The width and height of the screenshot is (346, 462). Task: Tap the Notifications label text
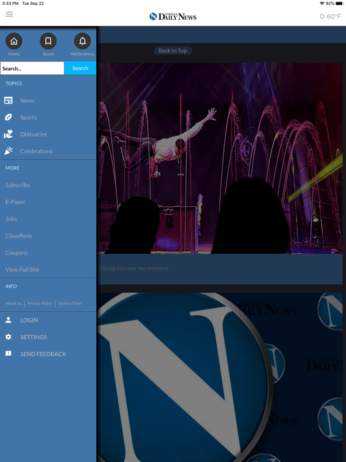click(82, 54)
